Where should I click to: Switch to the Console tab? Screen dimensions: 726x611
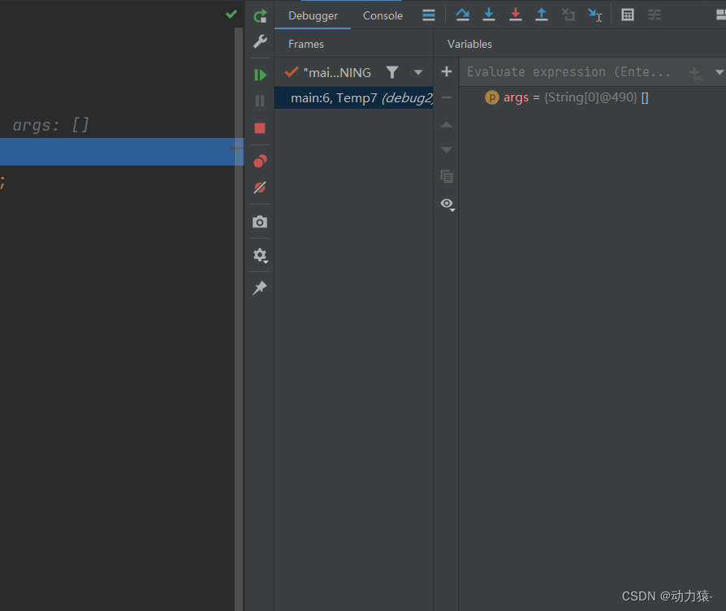(382, 15)
